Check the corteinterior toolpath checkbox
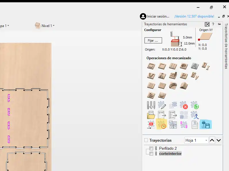 (x=151, y=154)
